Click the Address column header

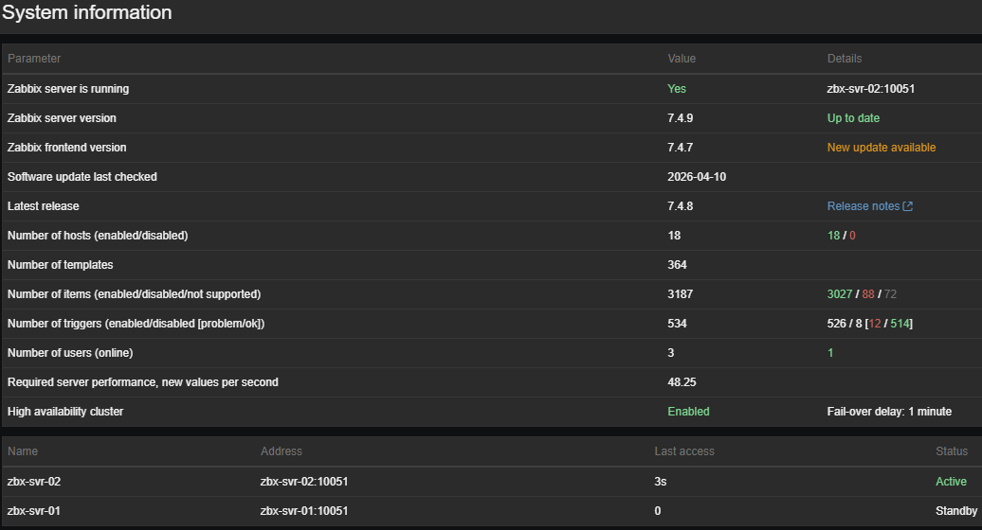click(x=282, y=451)
